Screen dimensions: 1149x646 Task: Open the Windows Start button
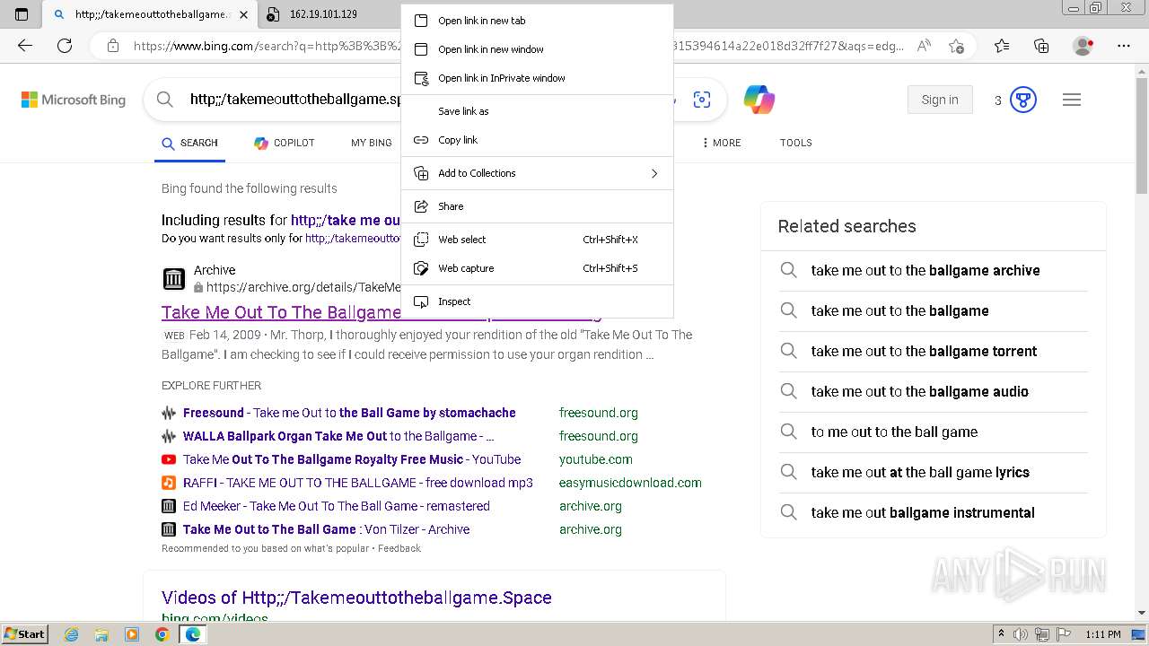[24, 633]
